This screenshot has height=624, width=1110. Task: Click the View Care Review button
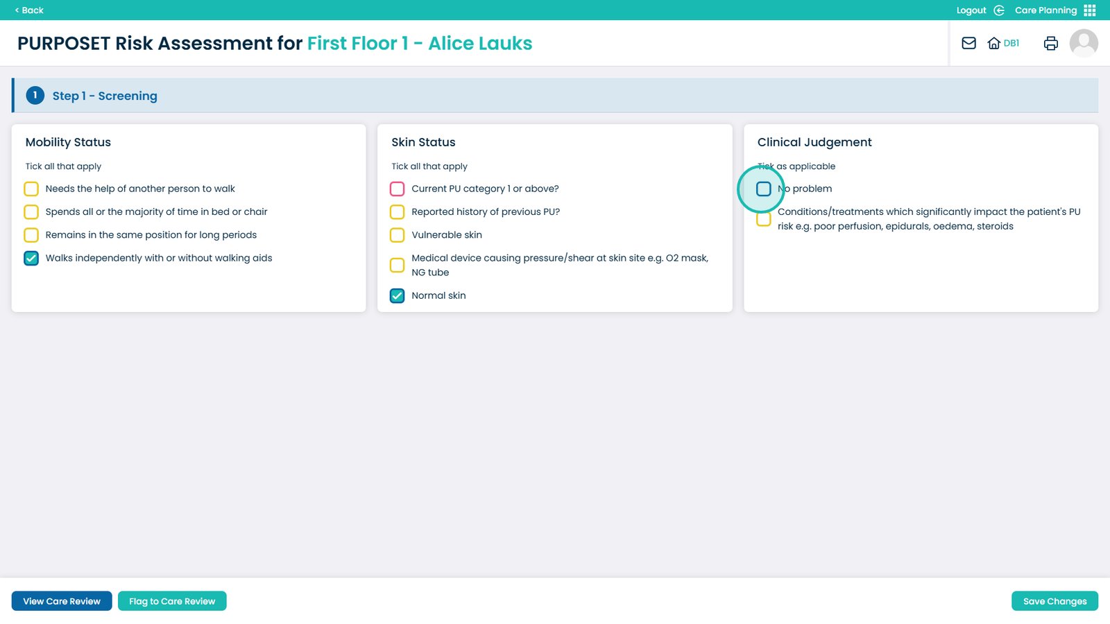point(62,601)
